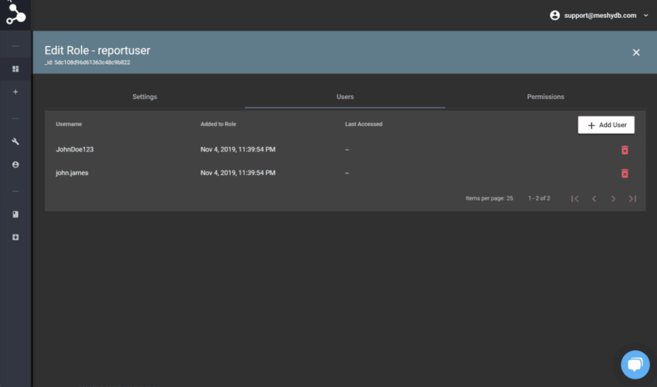Image resolution: width=657 pixels, height=387 pixels.
Task: Expand the support@meshydb.com account dropdown arrow
Action: coord(645,16)
